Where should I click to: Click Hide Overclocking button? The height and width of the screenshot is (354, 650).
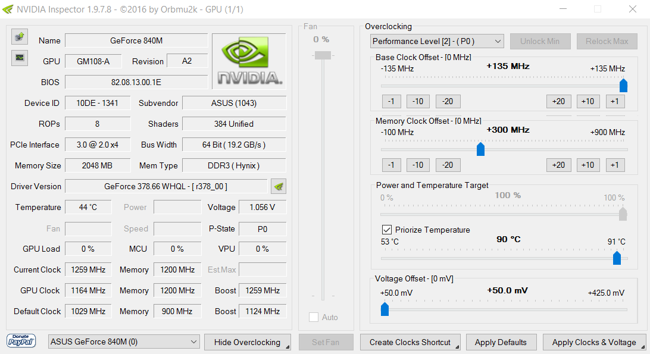pyautogui.click(x=248, y=342)
